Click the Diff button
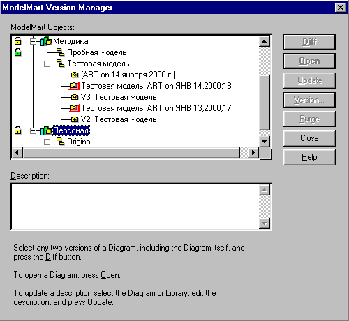Screen dimensions: 349x321 (309, 42)
